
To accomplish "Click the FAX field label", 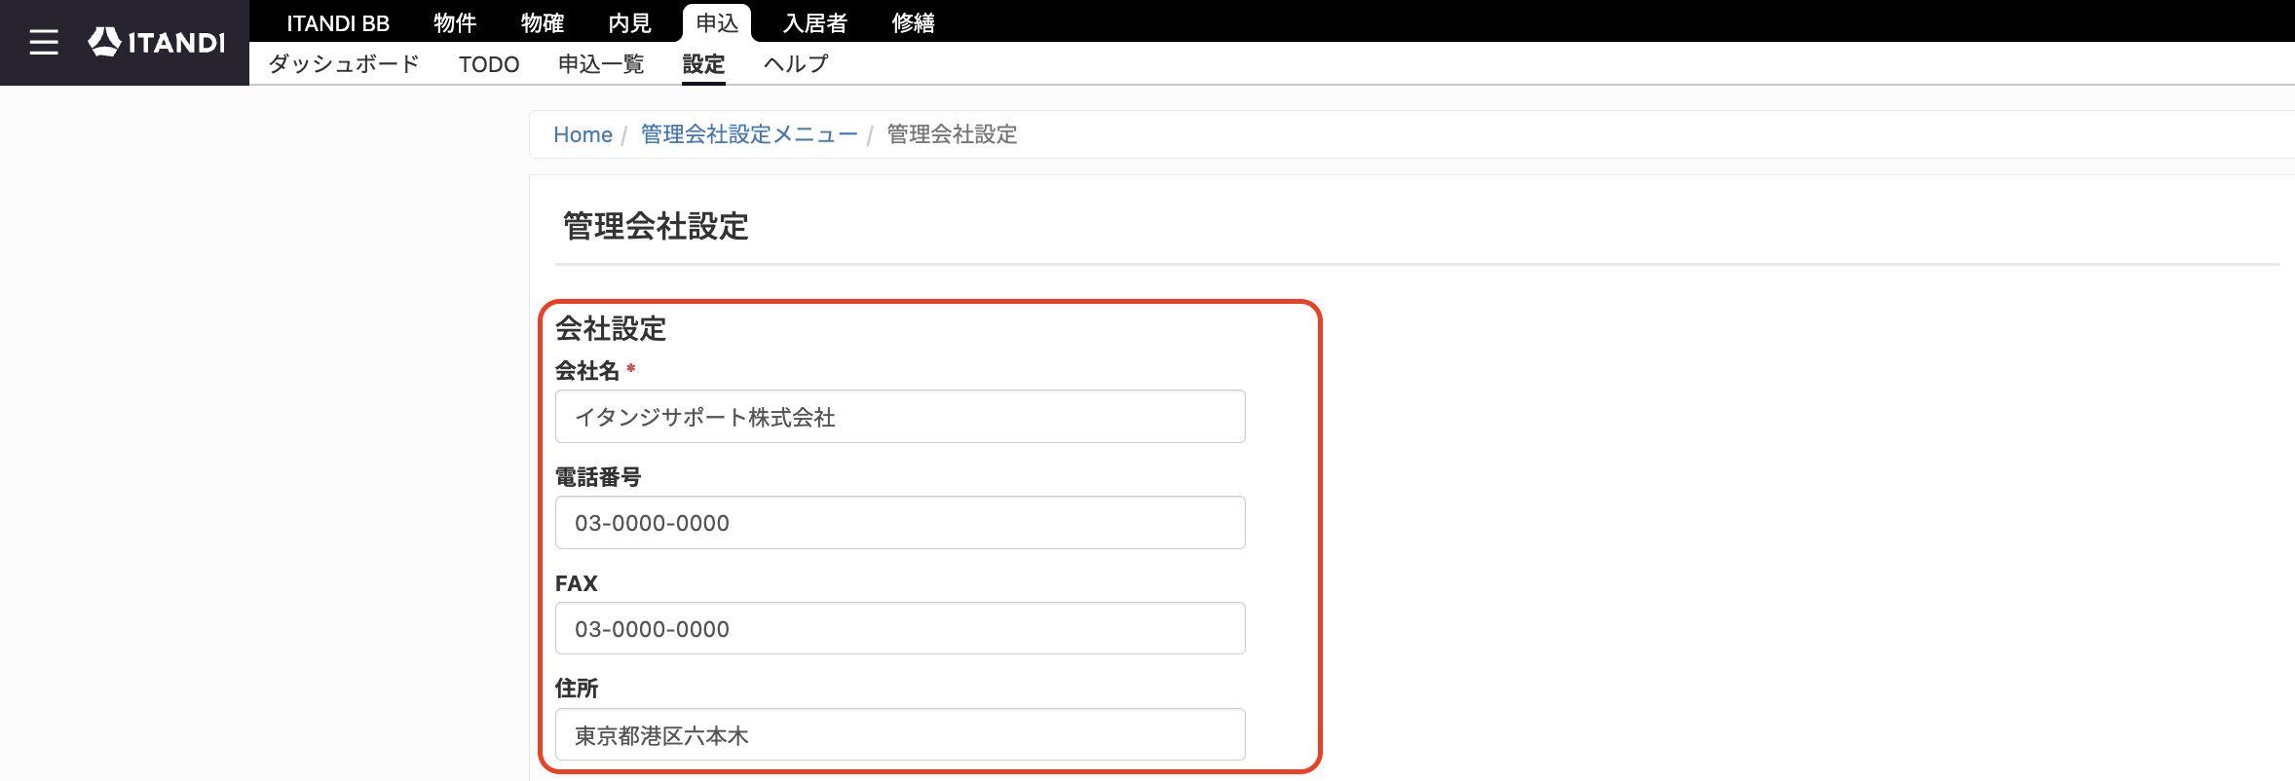I will click(x=577, y=583).
